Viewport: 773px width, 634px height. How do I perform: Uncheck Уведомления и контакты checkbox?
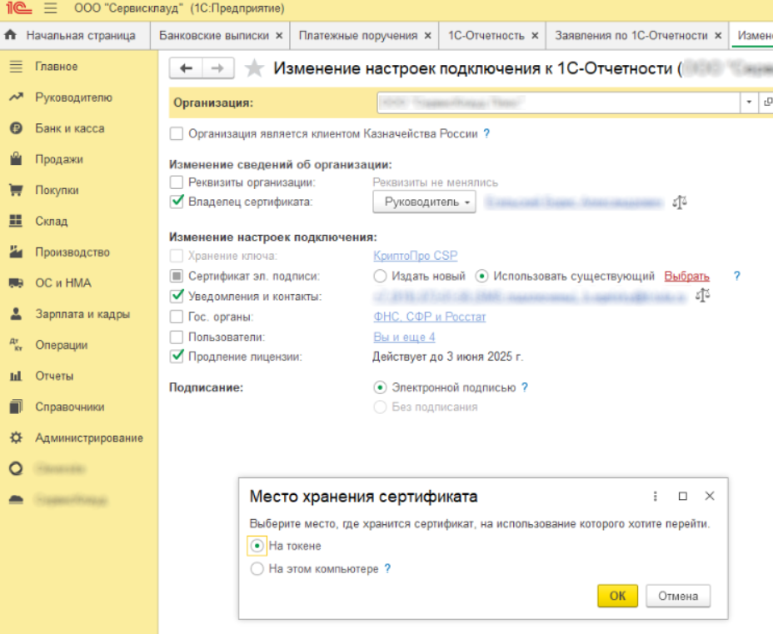(x=176, y=296)
